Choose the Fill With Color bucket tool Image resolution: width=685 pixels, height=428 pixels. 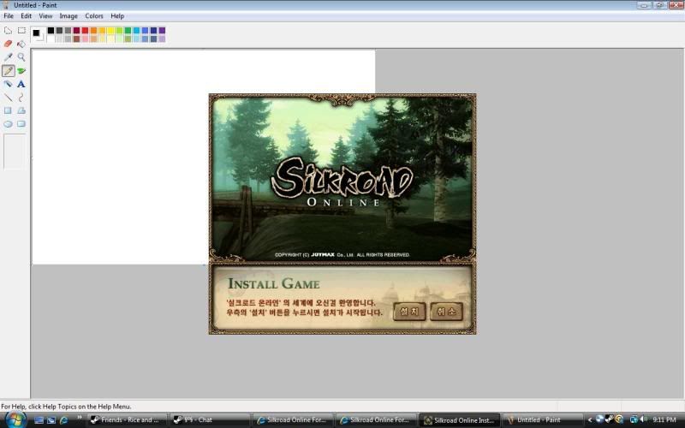[x=21, y=44]
